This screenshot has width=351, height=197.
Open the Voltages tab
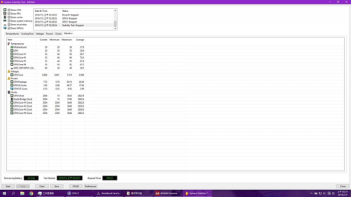40,34
